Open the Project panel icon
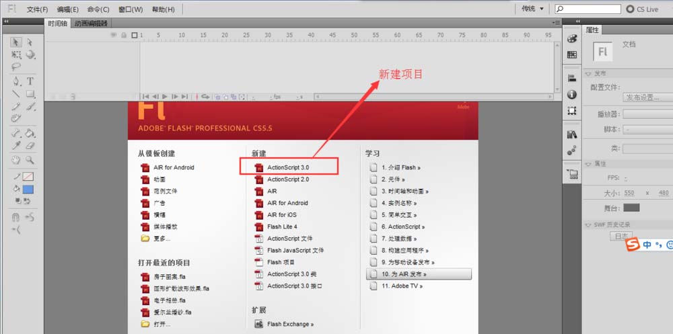 point(571,173)
